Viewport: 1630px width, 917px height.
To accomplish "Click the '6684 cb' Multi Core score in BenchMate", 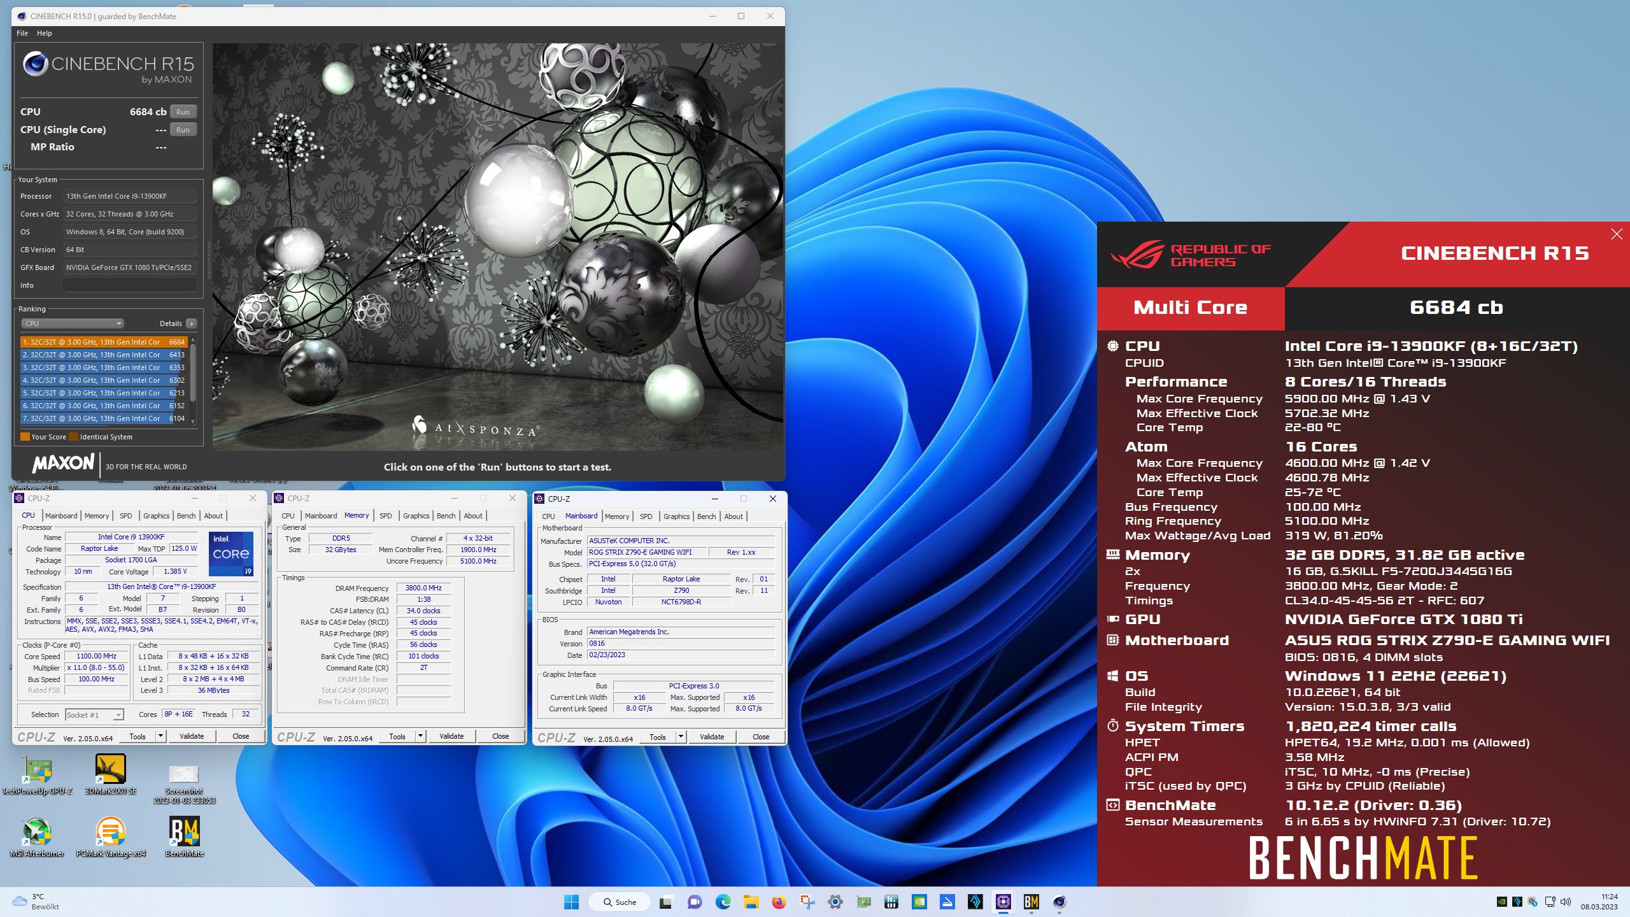I will [x=1457, y=308].
